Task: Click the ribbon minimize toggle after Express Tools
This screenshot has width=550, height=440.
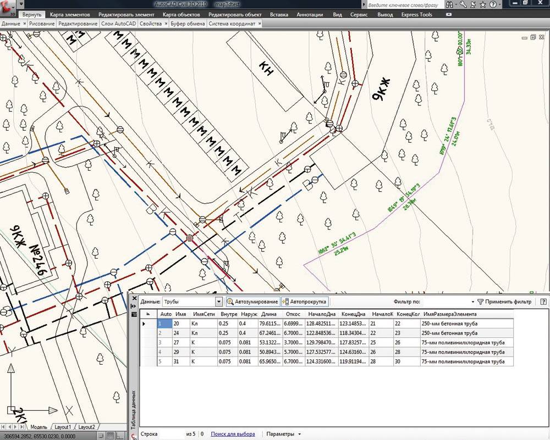Action: [448, 15]
